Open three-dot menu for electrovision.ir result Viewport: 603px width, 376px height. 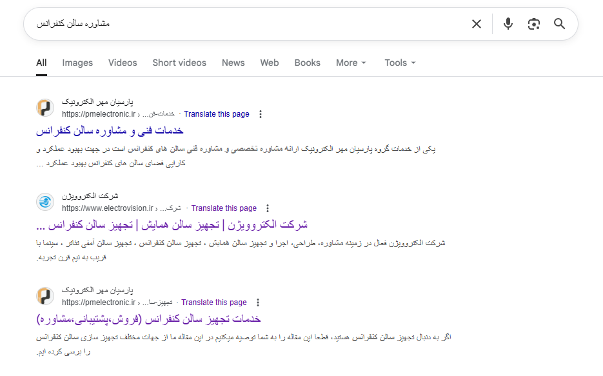pyautogui.click(x=268, y=208)
